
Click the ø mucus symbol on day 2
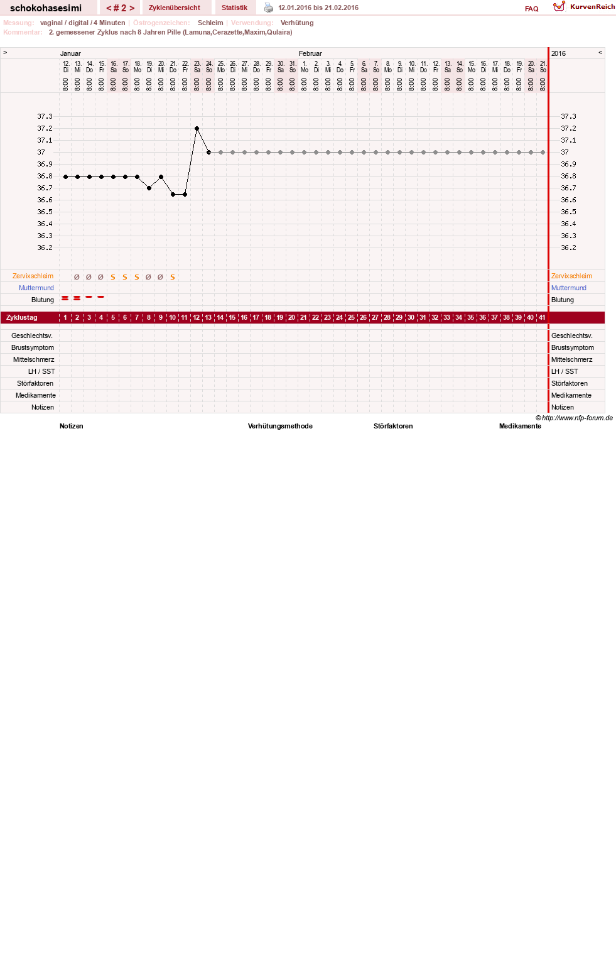tap(77, 277)
